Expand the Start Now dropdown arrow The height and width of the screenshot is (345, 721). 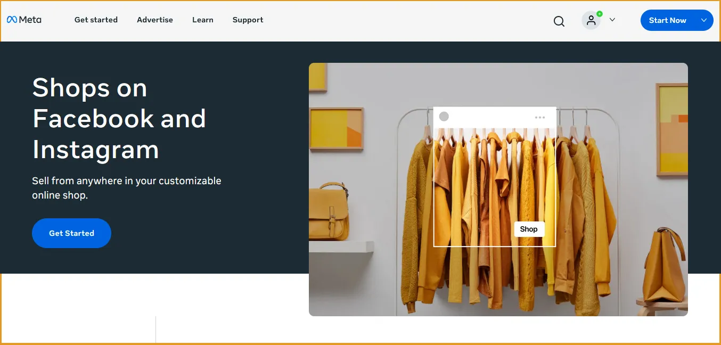[704, 20]
